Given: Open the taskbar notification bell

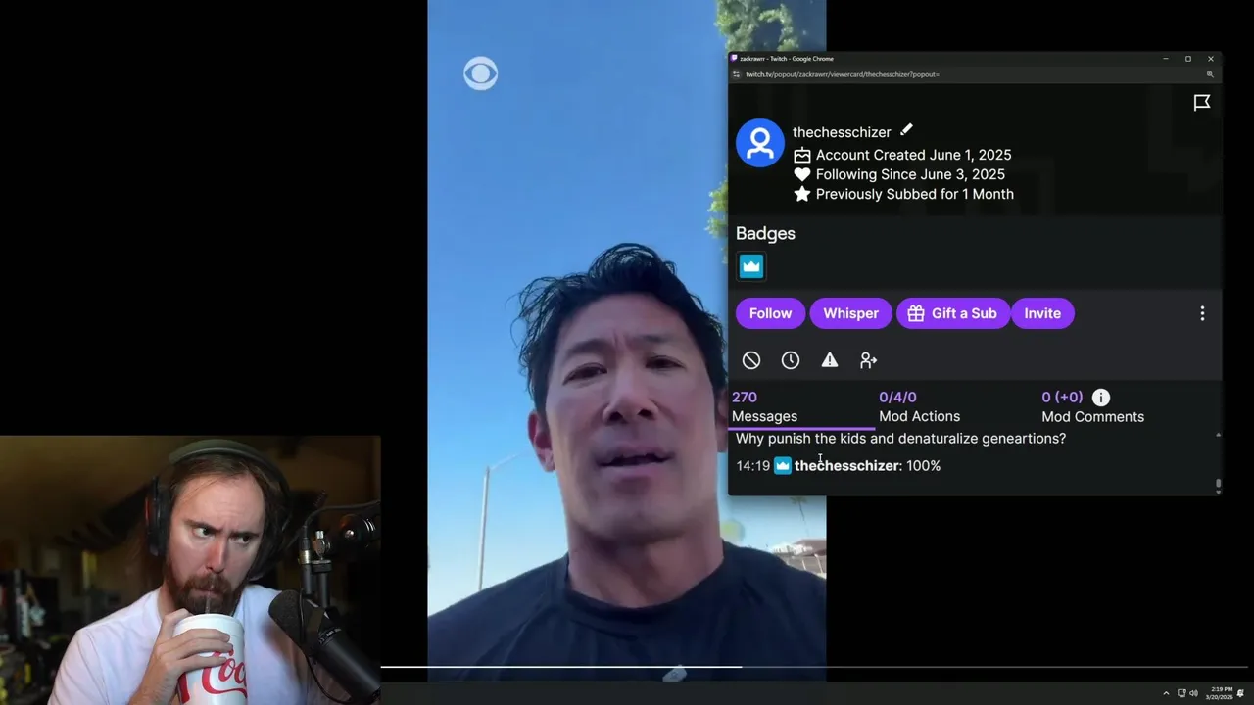Looking at the screenshot, I should [1241, 693].
